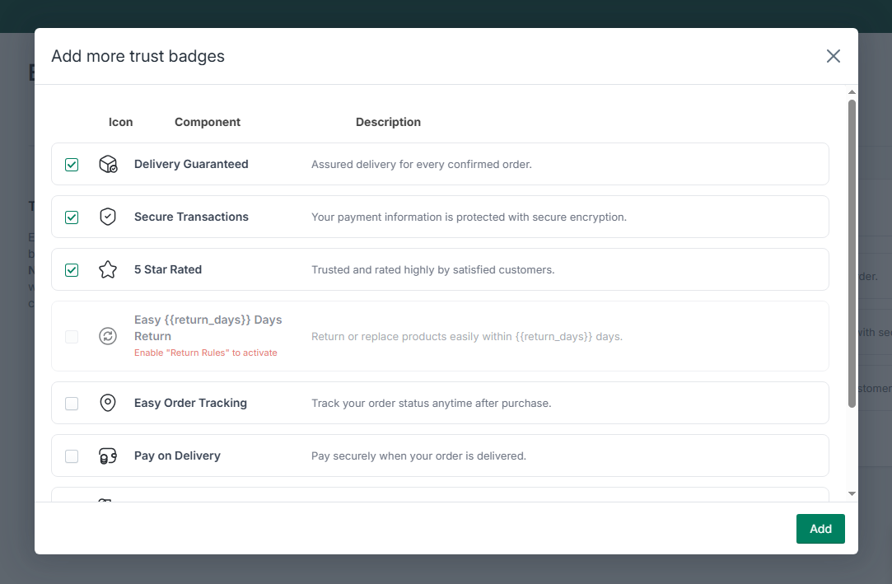
Task: Close the trust badges dialog
Action: [x=833, y=56]
